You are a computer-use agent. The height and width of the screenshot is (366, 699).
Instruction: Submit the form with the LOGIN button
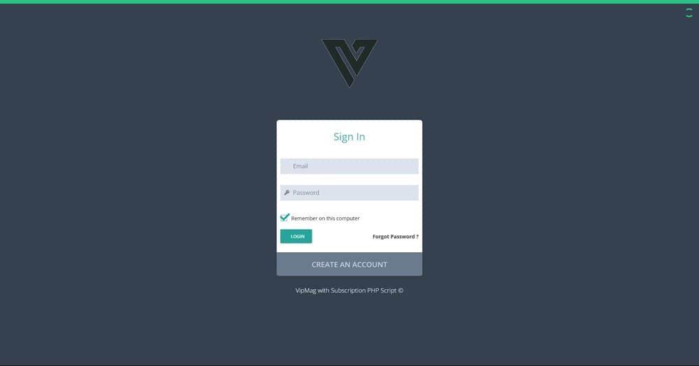pyautogui.click(x=296, y=236)
